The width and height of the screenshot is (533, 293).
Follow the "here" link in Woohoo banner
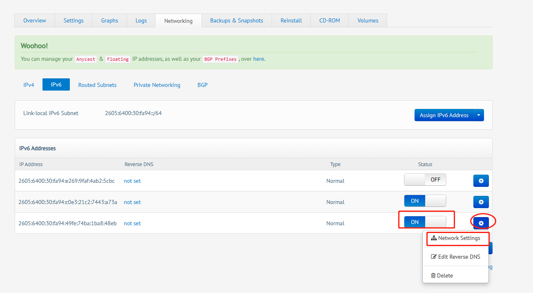(258, 59)
